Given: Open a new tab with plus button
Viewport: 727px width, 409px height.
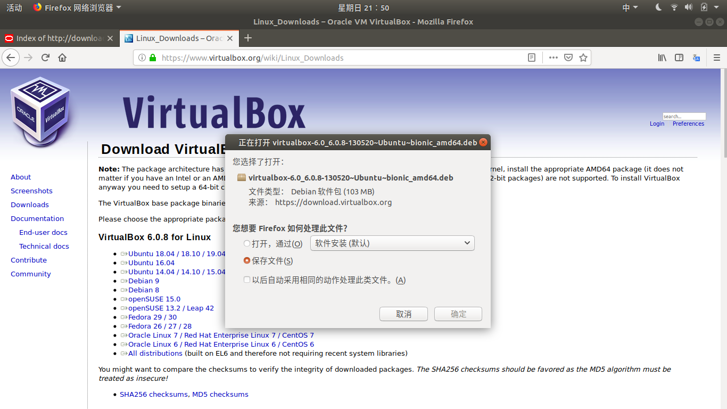Looking at the screenshot, I should pyautogui.click(x=247, y=38).
